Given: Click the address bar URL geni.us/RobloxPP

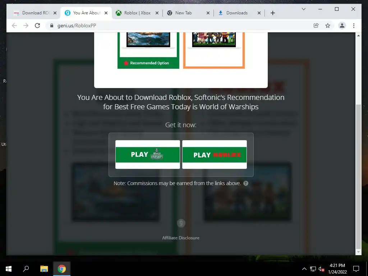Looking at the screenshot, I should (x=77, y=26).
